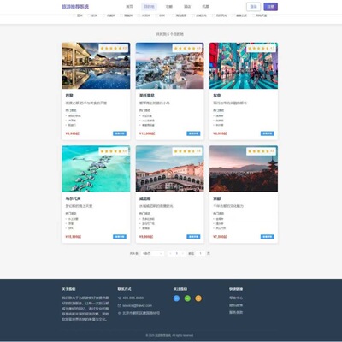This screenshot has width=342, height=342.
Task: Open 服务条款 footer link
Action: coord(236,312)
